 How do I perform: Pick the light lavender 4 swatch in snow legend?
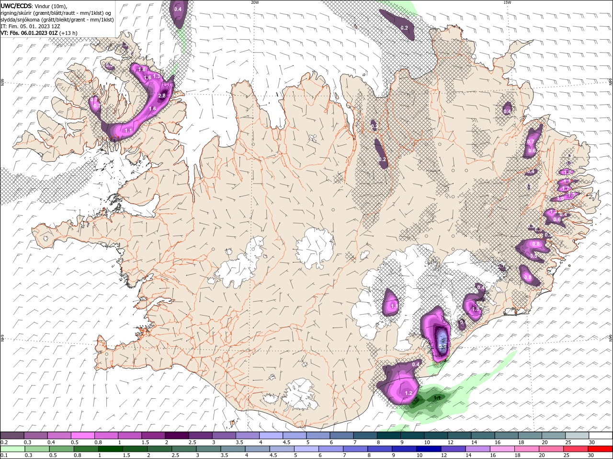[271, 435]
